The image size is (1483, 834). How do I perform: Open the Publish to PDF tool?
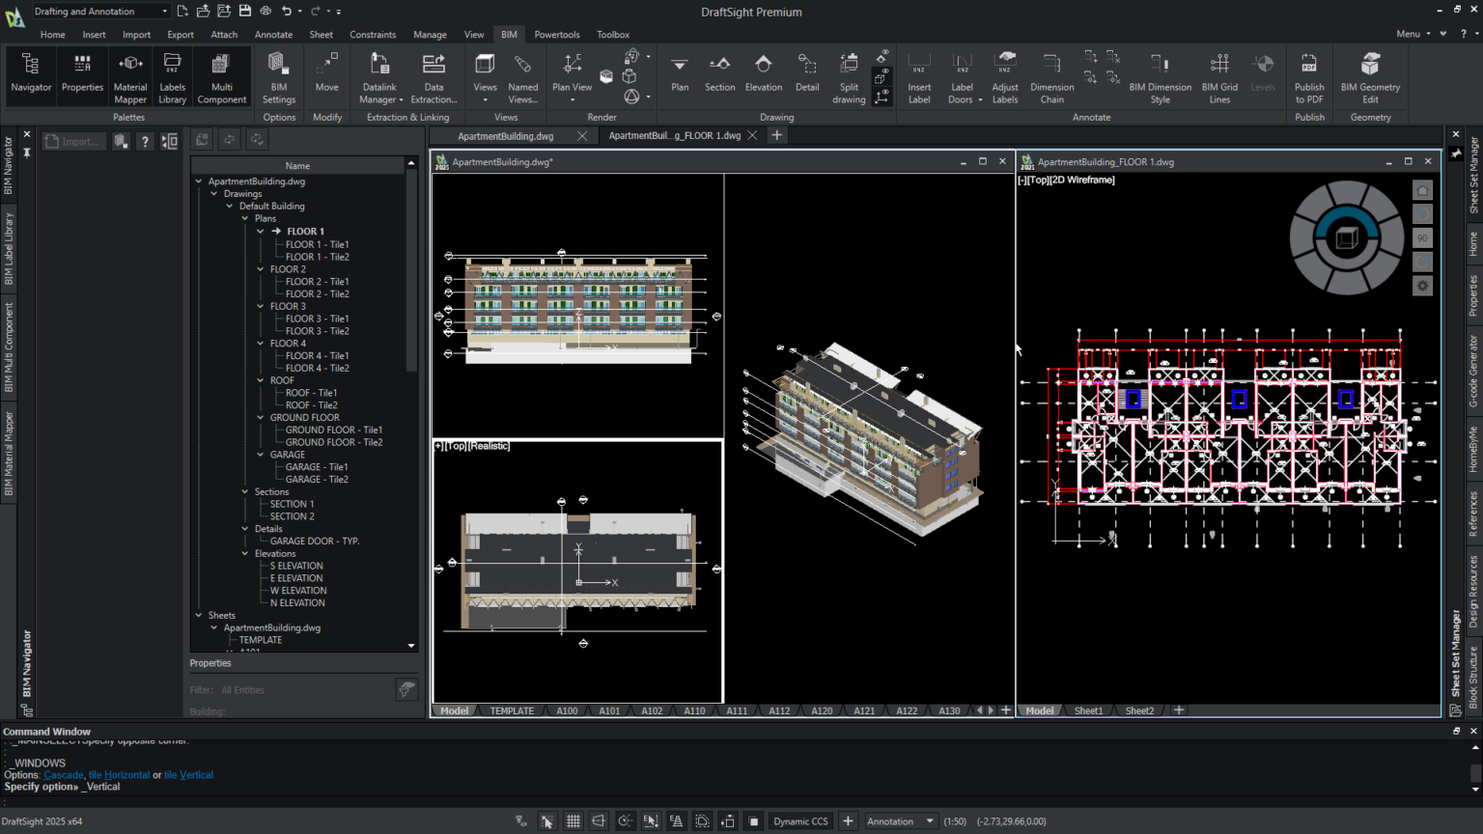click(x=1308, y=75)
